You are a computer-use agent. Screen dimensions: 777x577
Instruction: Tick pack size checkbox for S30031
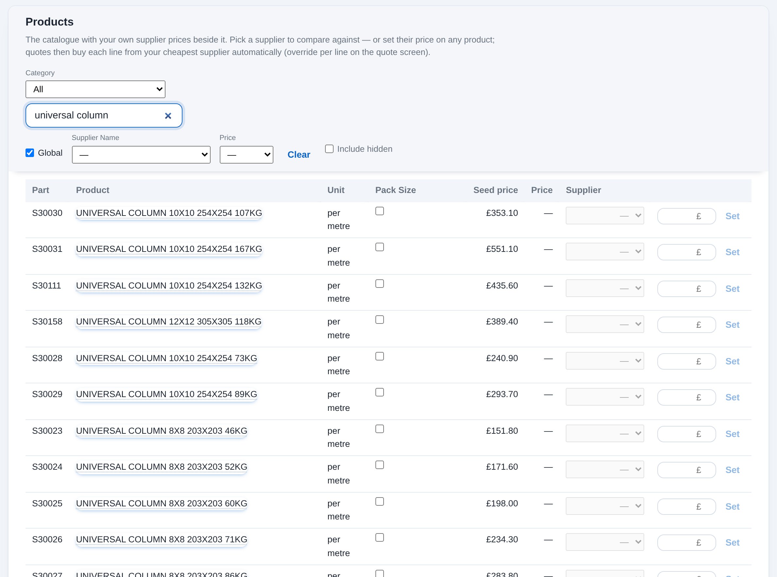coord(380,247)
